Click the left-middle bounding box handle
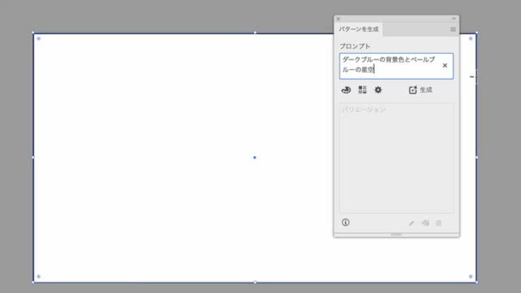Viewport: 521px width, 293px height. 33,157
